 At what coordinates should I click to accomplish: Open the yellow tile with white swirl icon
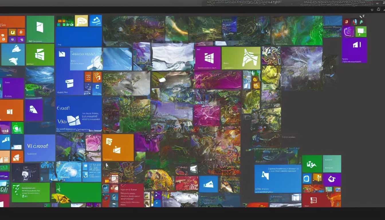click(x=81, y=21)
